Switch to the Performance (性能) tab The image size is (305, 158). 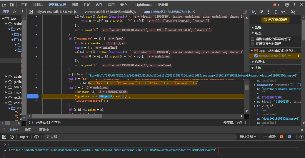(87, 5)
